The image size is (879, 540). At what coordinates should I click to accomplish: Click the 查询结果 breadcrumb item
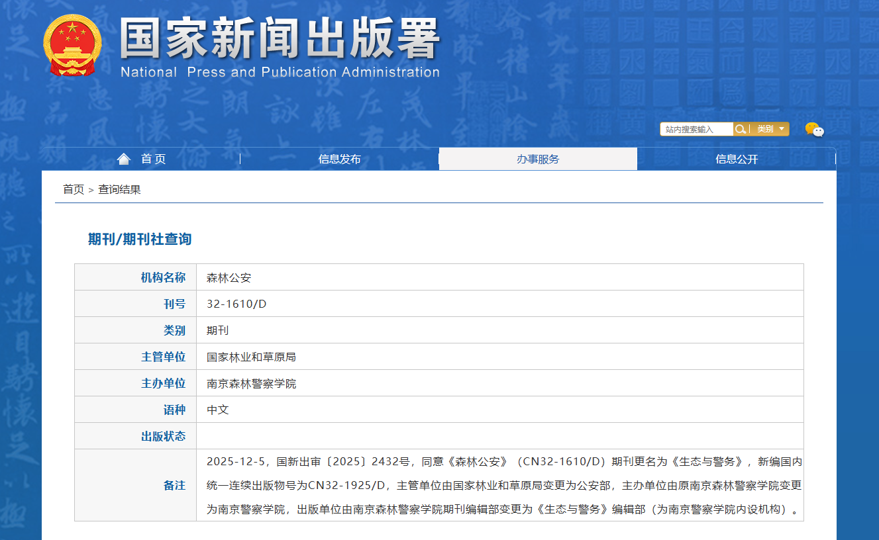pyautogui.click(x=119, y=190)
